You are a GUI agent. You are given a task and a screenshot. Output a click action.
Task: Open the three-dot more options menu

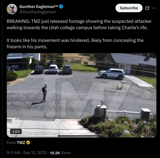point(154,8)
